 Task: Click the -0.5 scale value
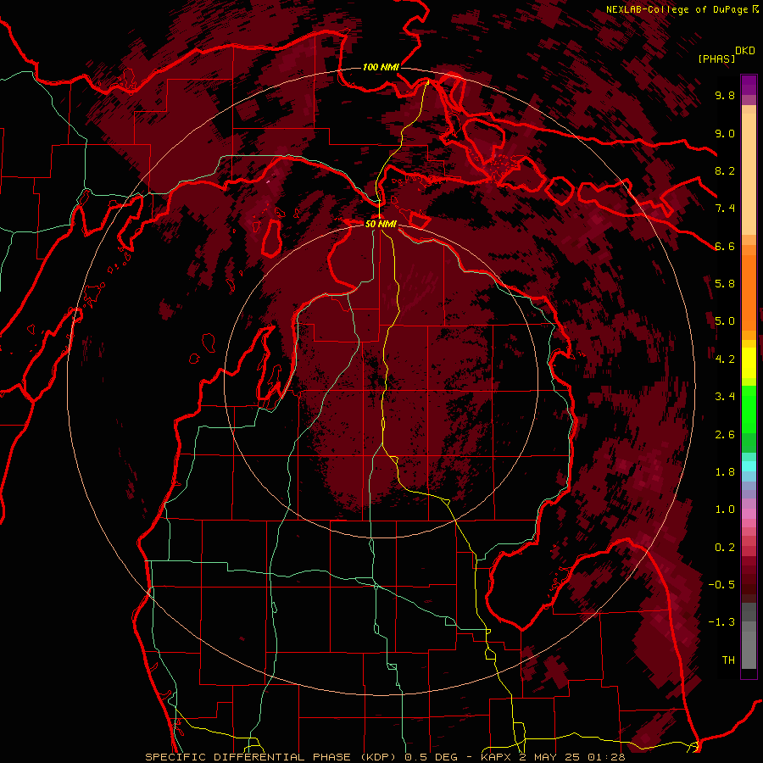(721, 585)
